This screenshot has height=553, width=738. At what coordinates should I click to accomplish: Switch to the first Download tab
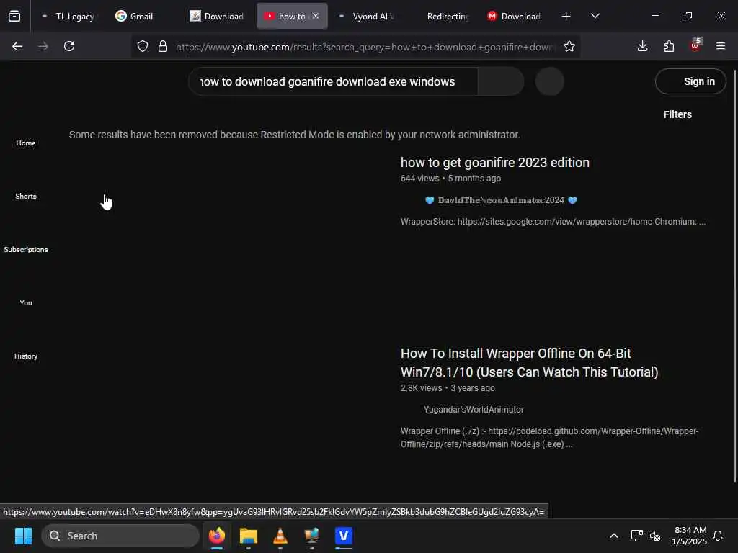(x=218, y=16)
